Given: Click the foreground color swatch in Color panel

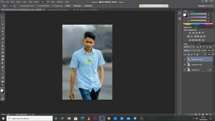Looking at the screenshot, I should (185, 15).
